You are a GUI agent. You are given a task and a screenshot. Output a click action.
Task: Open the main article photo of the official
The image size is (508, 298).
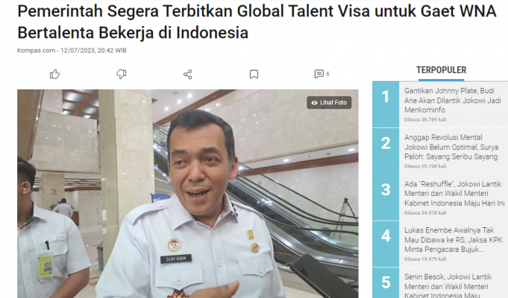[x=188, y=194]
